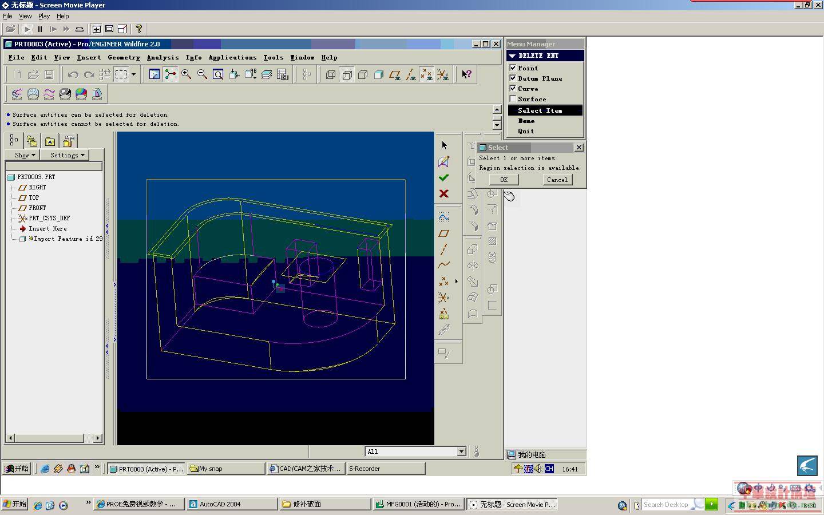
Task: Open the Geometry menu
Action: [x=124, y=57]
